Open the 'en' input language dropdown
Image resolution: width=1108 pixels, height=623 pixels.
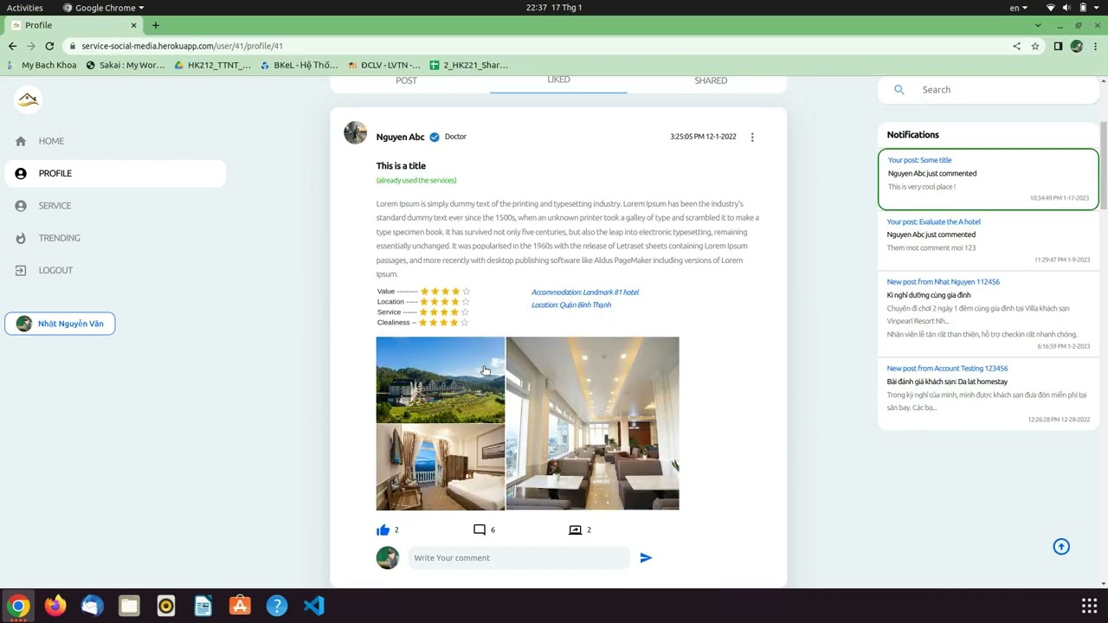coord(1019,8)
